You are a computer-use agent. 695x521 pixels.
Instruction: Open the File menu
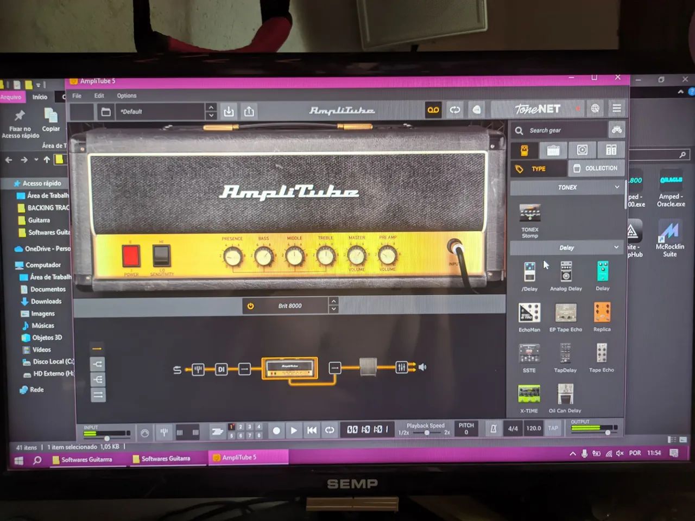[77, 96]
